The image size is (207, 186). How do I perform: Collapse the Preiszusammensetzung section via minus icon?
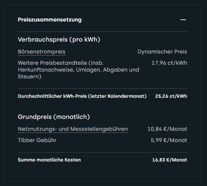[183, 20]
